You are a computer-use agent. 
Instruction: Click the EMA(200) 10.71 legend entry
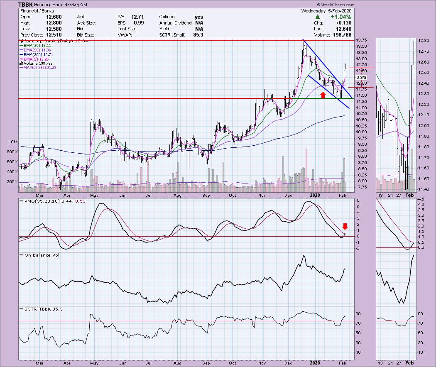(38, 54)
